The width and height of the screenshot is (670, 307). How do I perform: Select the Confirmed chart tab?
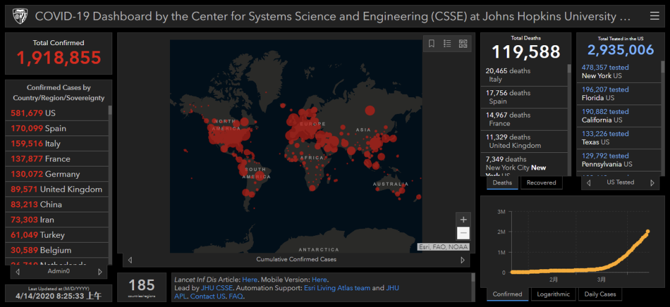[507, 295]
